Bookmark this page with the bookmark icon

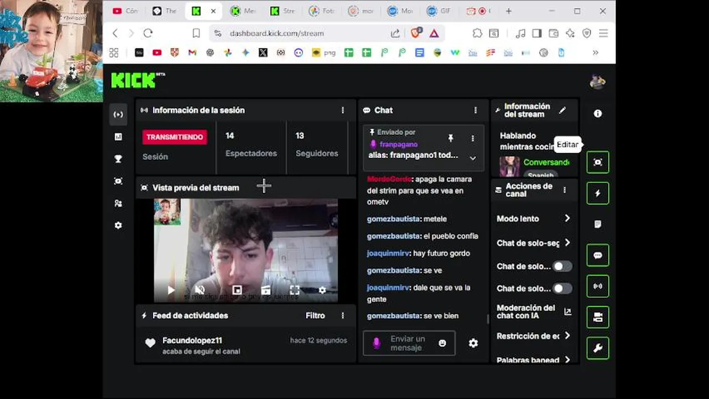196,33
